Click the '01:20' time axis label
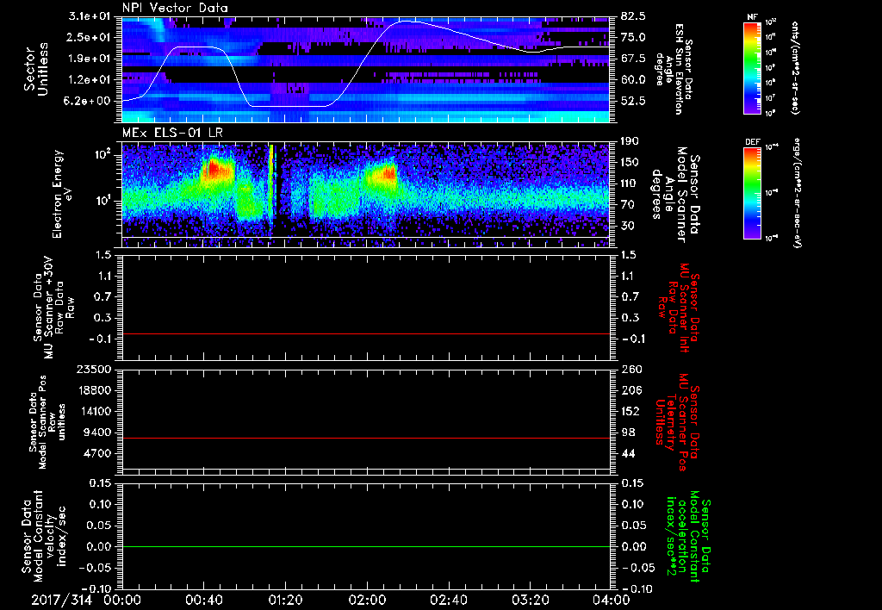The height and width of the screenshot is (610, 882). coord(285,600)
